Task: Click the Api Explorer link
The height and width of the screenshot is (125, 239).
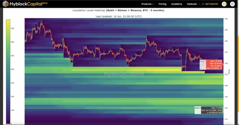Action: click(211, 4)
